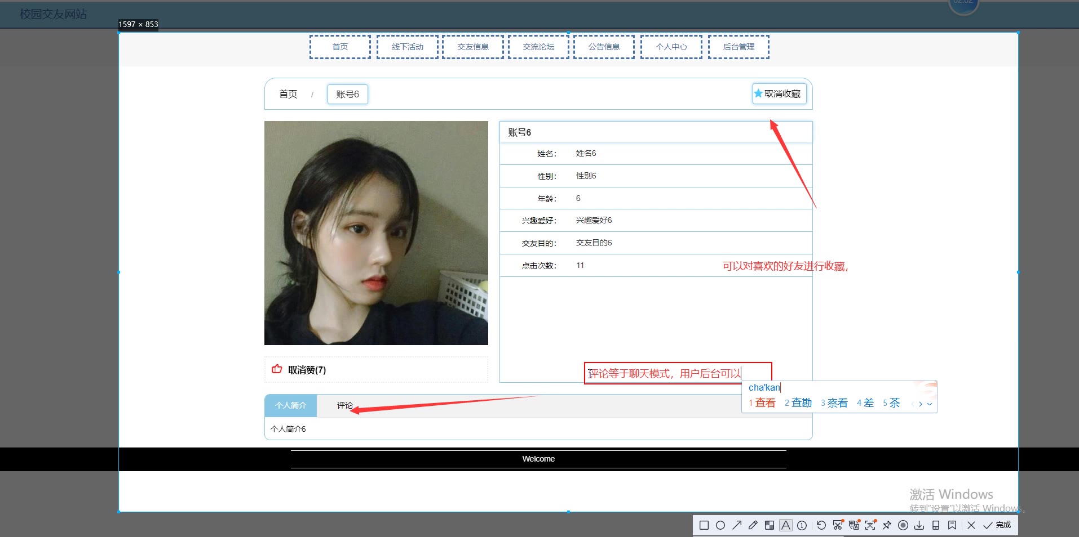
Task: Open the 后台管理 navigation item
Action: 739,47
